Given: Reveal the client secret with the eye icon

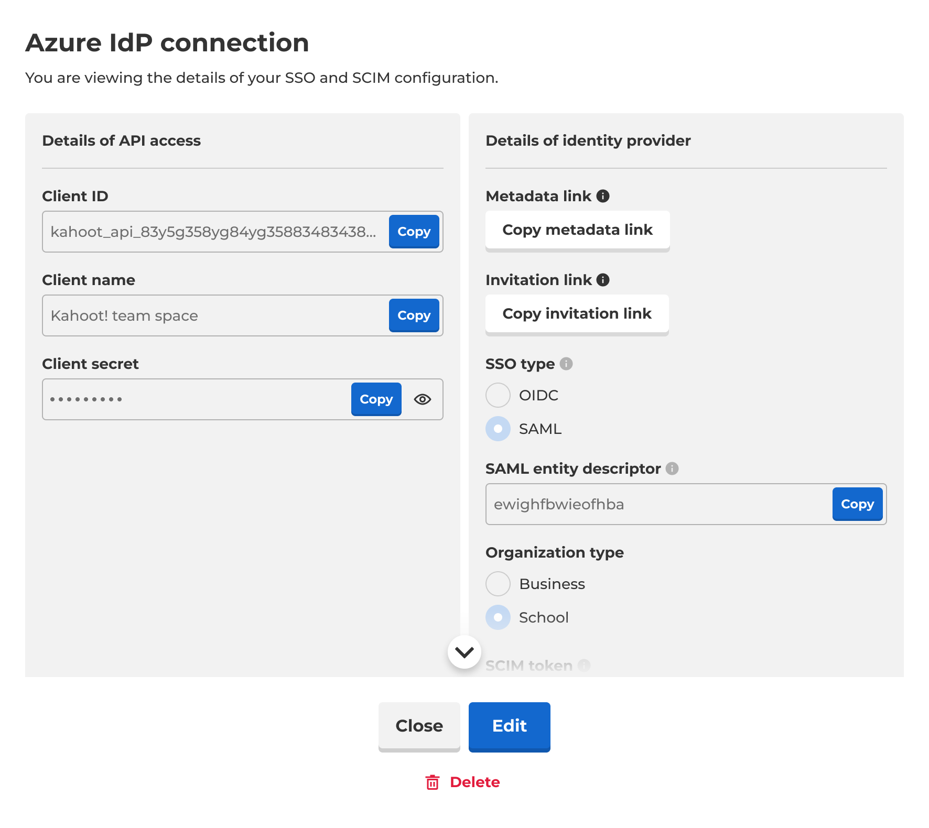Looking at the screenshot, I should coord(423,399).
